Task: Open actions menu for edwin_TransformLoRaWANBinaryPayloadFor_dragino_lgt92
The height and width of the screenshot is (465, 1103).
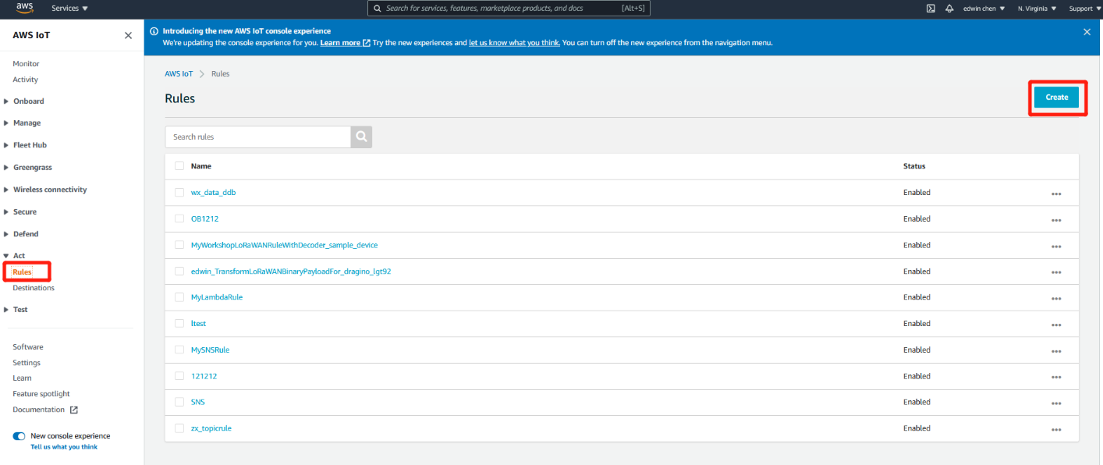Action: [1056, 272]
